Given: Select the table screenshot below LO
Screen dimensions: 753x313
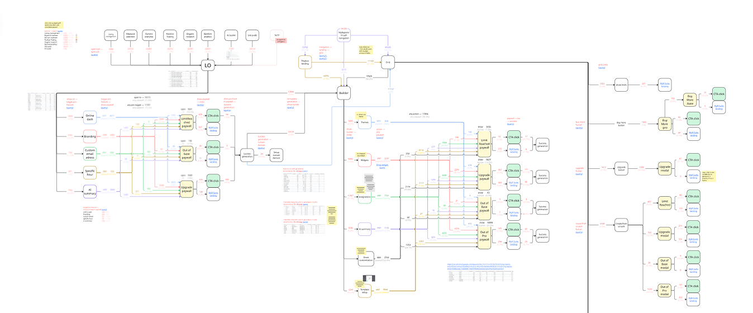Looking at the screenshot, I should (x=184, y=79).
